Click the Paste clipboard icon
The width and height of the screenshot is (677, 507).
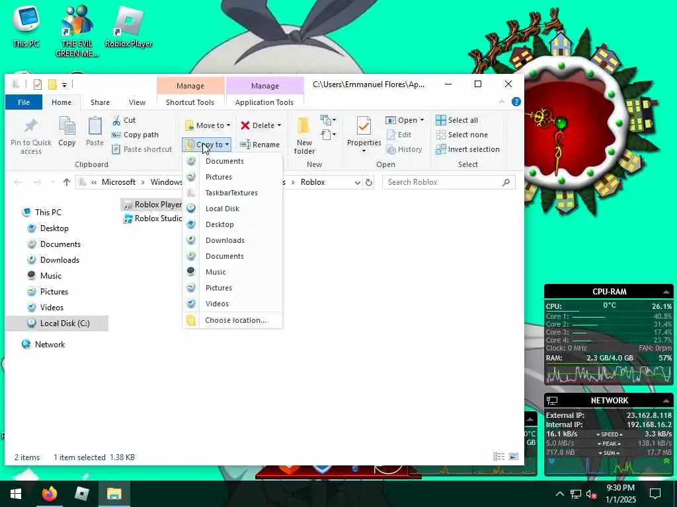pos(95,126)
